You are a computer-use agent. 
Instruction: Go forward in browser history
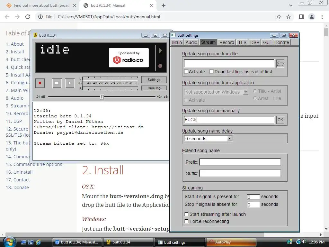click(17, 17)
